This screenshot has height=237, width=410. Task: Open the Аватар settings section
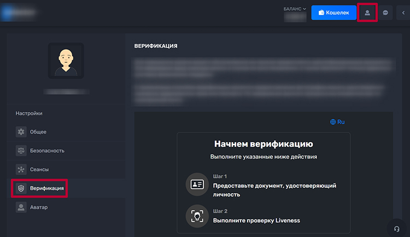[x=66, y=207]
